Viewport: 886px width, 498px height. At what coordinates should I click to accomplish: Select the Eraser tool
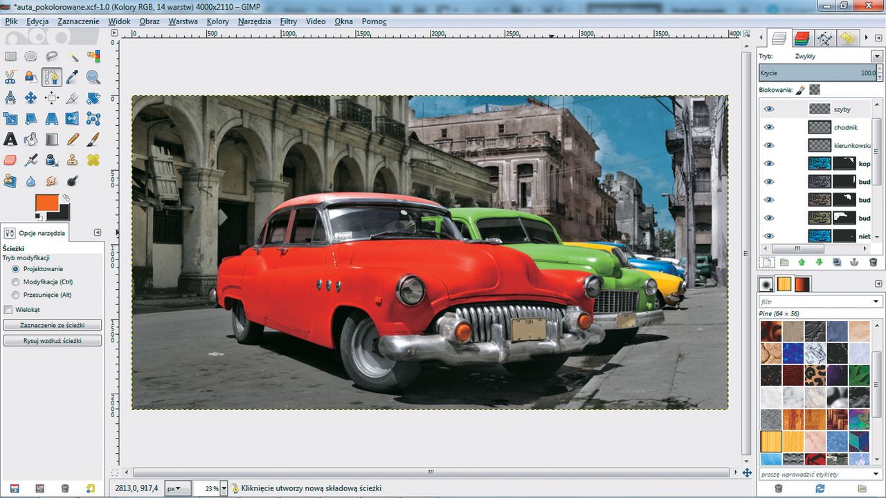tap(10, 160)
